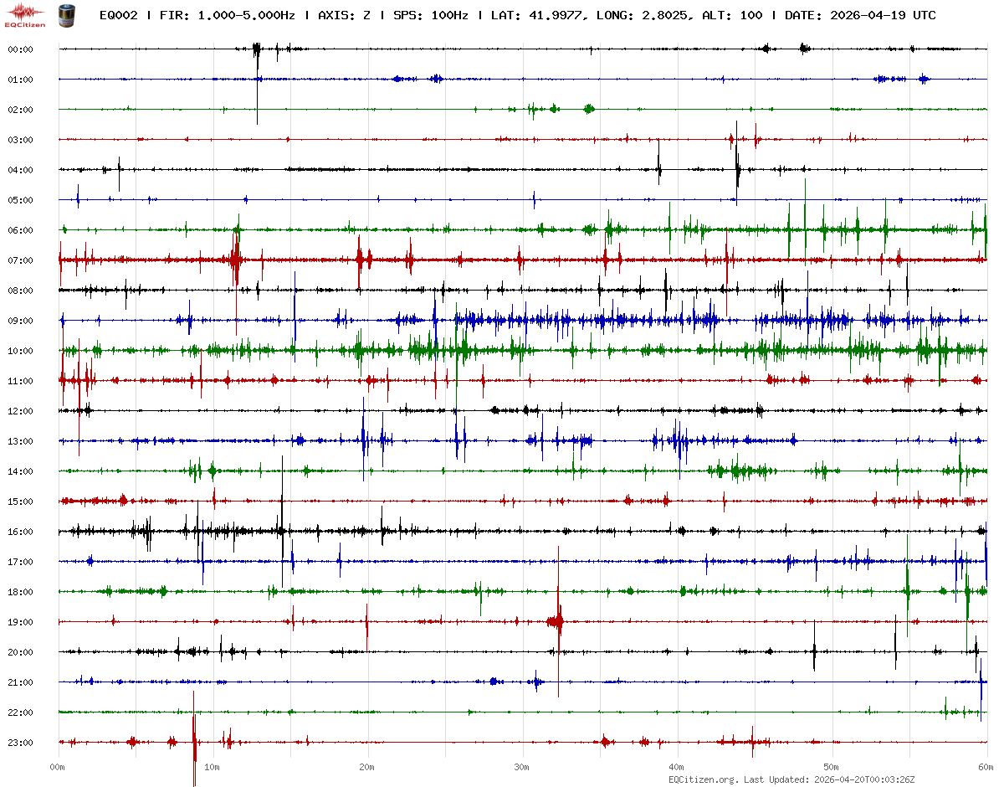
Task: Open the EQCitizen.org footer link
Action: 703,779
